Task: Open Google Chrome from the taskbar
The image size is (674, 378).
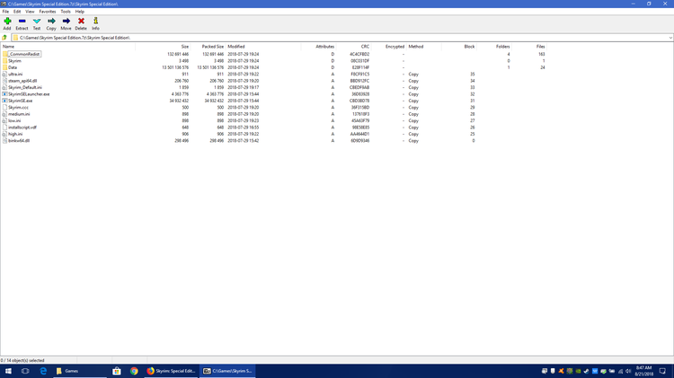Action: tap(134, 371)
